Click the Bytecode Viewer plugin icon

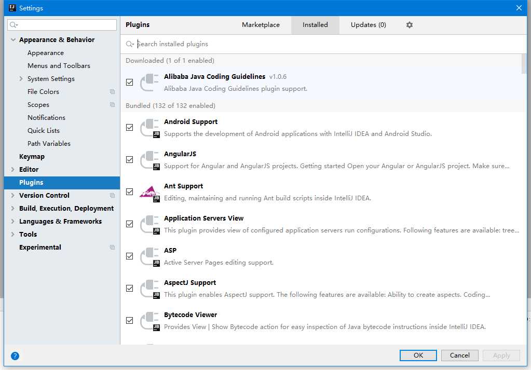tap(149, 321)
